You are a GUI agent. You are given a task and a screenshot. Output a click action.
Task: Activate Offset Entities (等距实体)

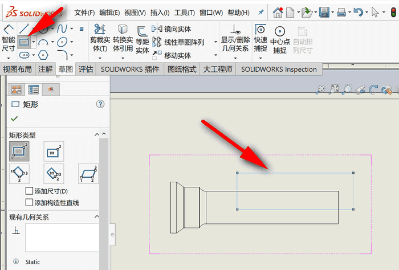coord(142,40)
